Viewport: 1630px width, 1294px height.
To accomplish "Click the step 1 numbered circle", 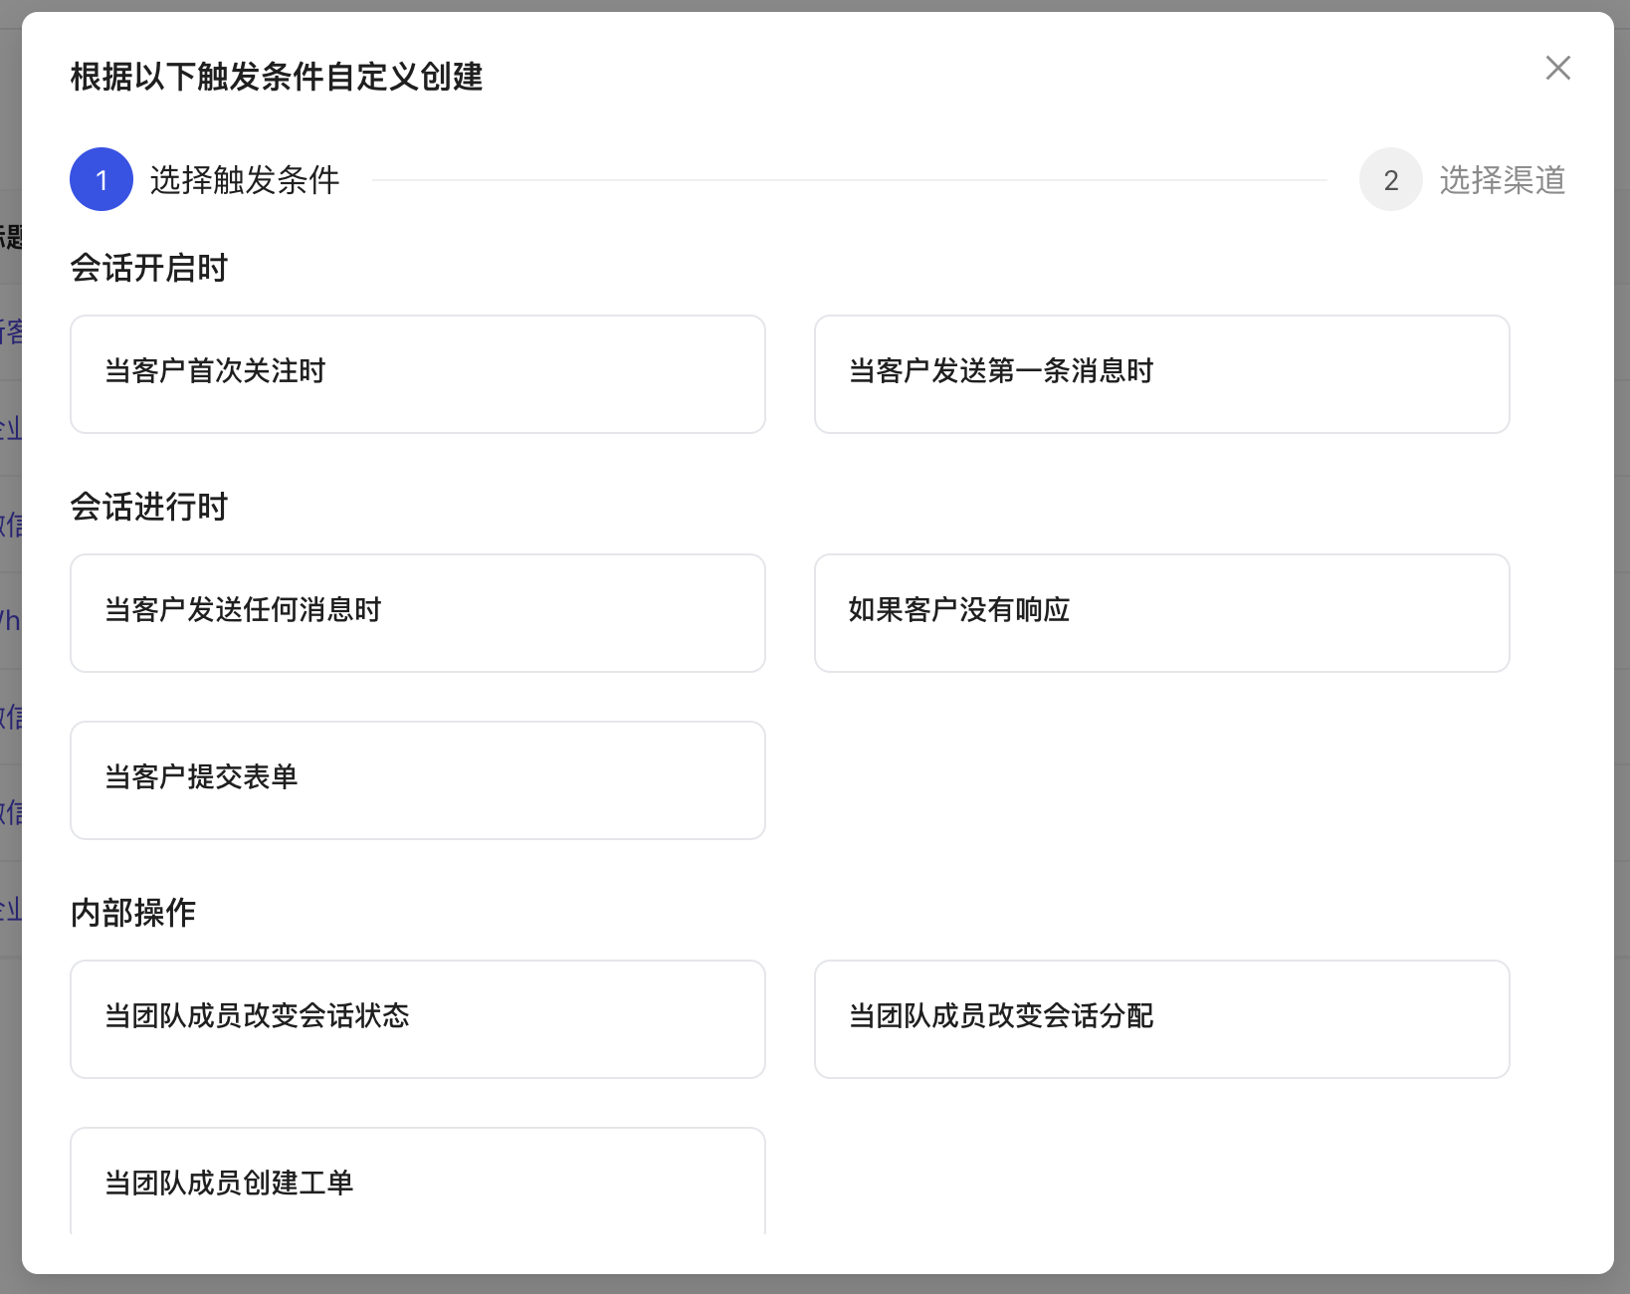I will 101,179.
